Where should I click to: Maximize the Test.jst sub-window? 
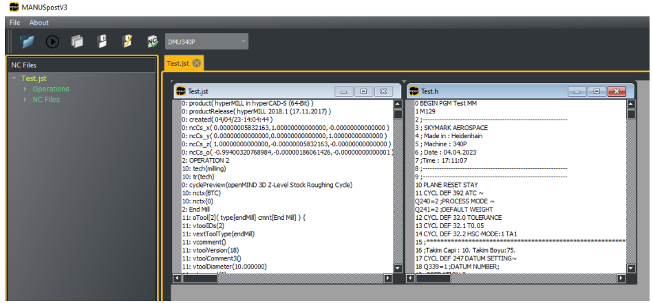click(363, 91)
